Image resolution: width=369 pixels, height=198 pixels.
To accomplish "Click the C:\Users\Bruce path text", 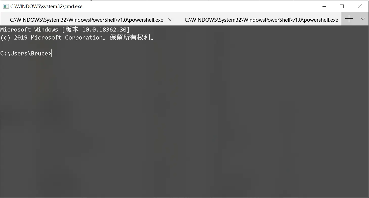I will tap(24, 53).
